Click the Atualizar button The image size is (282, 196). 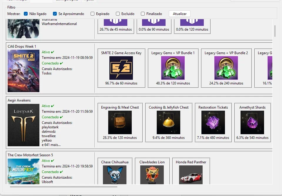(179, 14)
